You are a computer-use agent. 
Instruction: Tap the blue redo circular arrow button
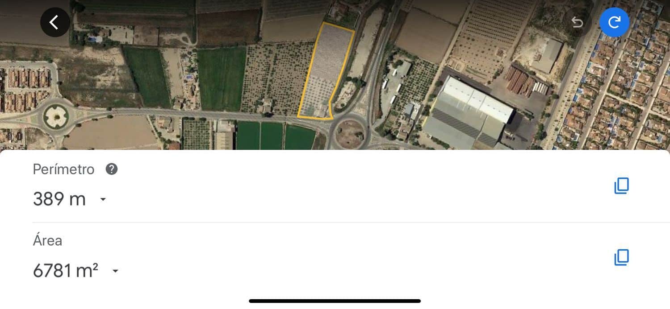coord(614,22)
